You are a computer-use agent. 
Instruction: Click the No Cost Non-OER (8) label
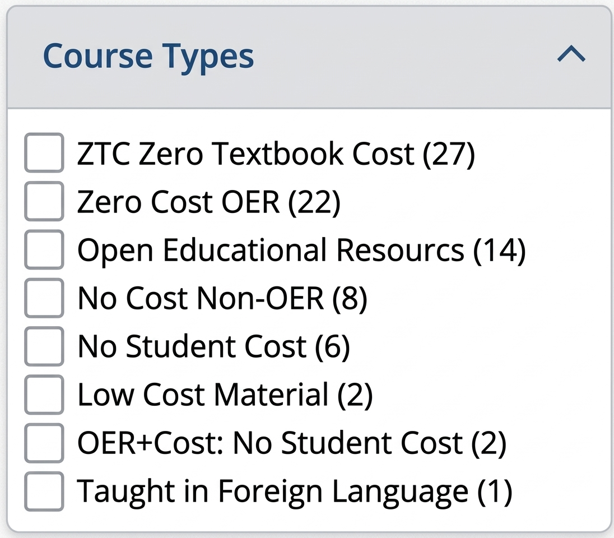(221, 298)
